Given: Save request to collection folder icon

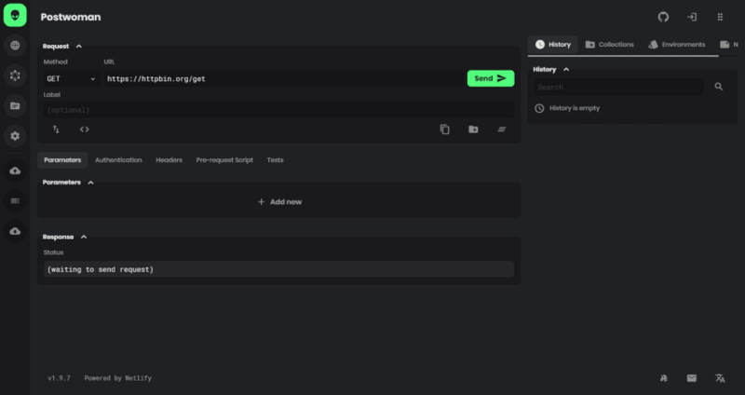Looking at the screenshot, I should pyautogui.click(x=473, y=129).
